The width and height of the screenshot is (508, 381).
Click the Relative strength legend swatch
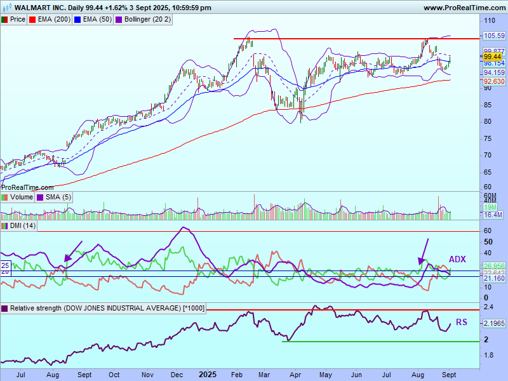(4, 308)
